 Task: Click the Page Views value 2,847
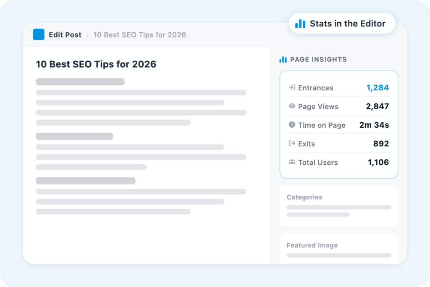(378, 106)
